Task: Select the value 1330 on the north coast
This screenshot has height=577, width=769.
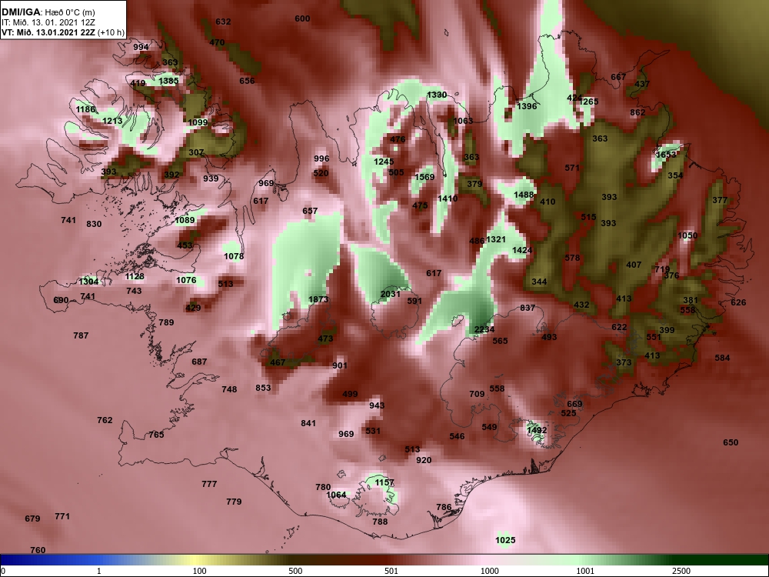Action: click(x=437, y=95)
